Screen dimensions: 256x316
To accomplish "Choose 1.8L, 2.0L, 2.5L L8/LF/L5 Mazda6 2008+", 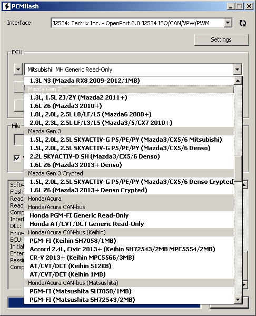I will coord(129,114).
